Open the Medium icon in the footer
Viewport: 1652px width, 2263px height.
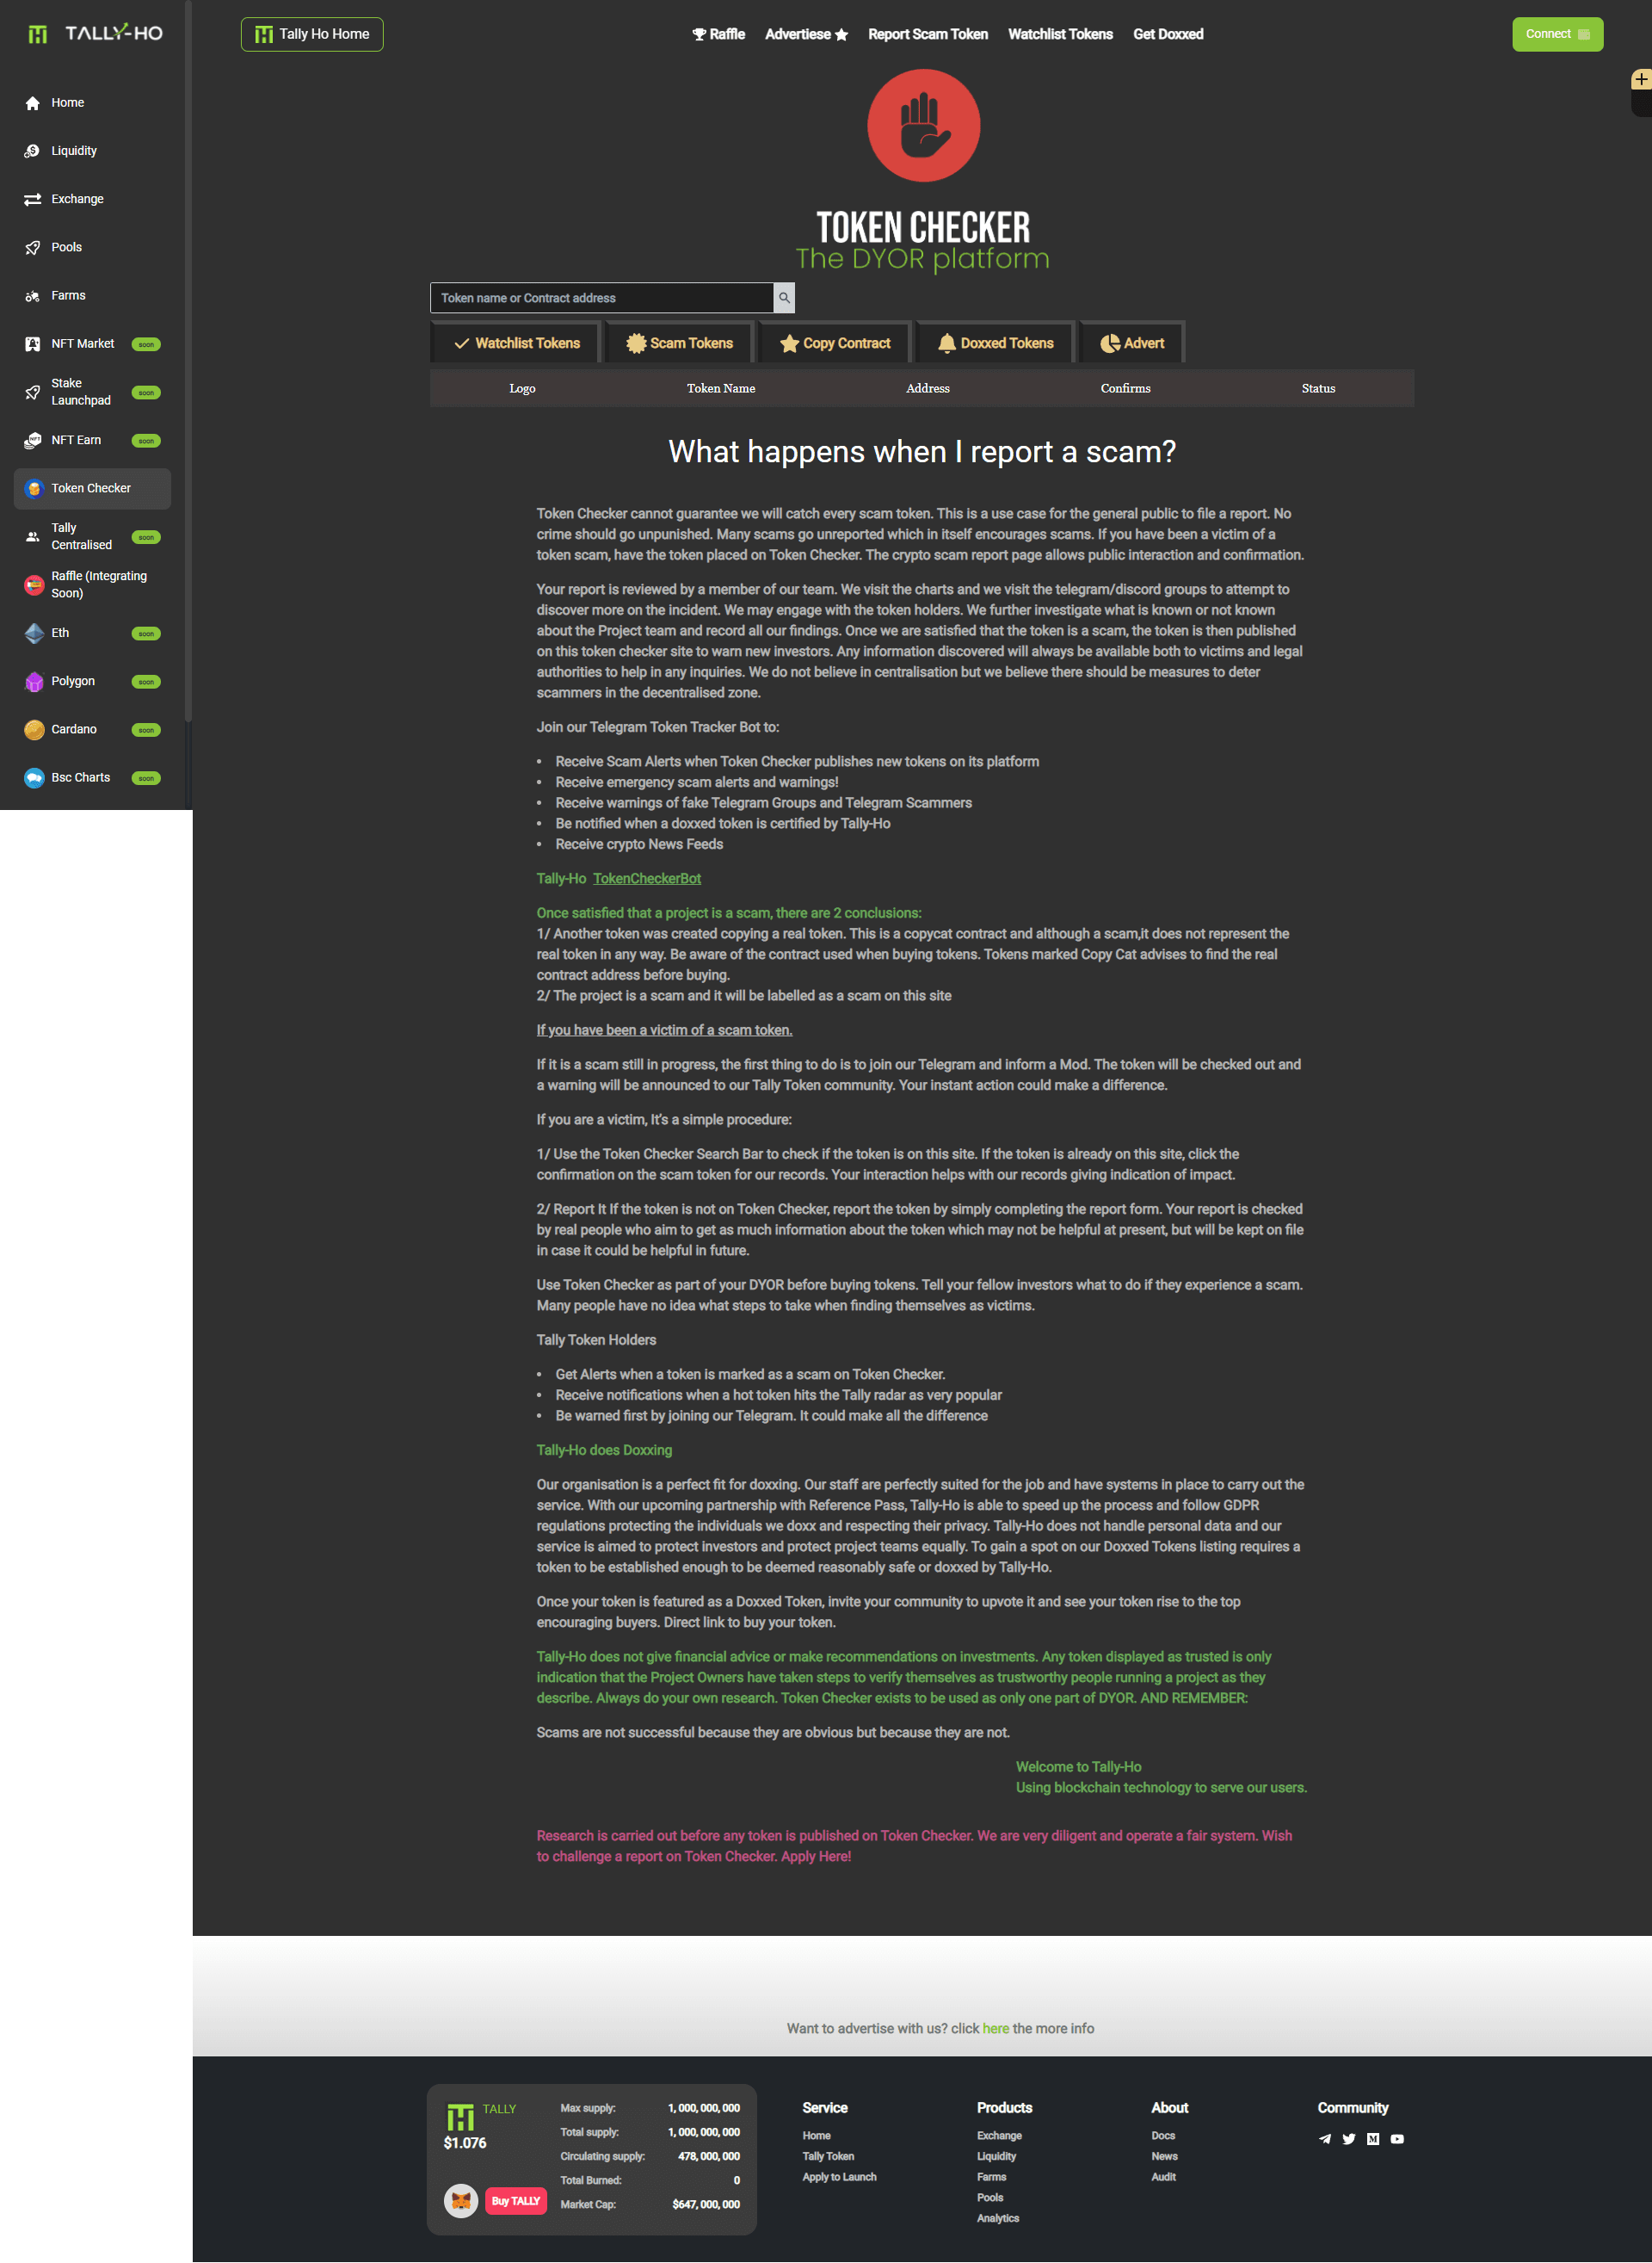pyautogui.click(x=1373, y=2139)
